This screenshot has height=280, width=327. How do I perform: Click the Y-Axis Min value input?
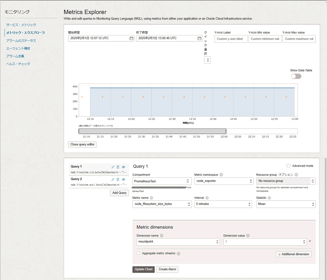tap(265, 39)
